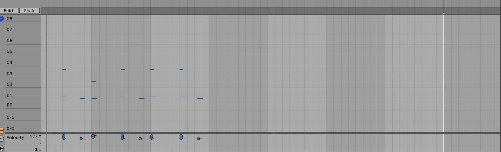Click the blue headphone preview icon
Screen dimensions: 501x152
coord(2,19)
